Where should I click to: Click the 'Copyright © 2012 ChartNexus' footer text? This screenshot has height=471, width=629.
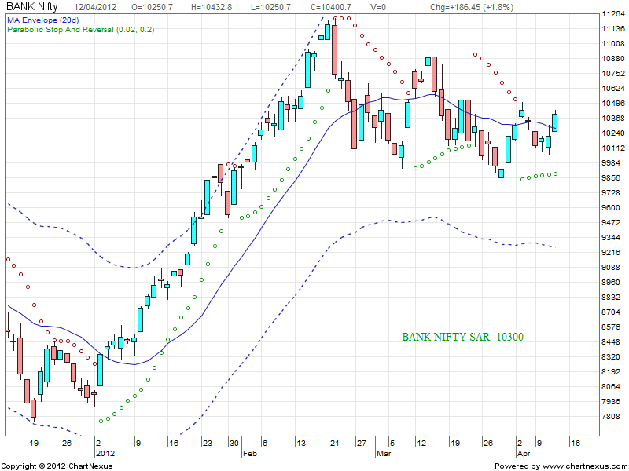coord(57,466)
